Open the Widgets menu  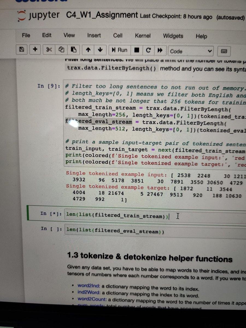[173, 36]
